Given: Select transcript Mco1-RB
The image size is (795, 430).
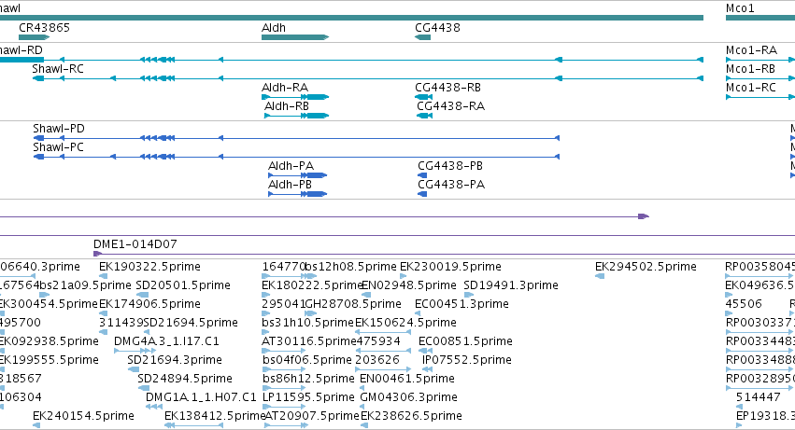Looking at the screenshot, I should [x=750, y=69].
